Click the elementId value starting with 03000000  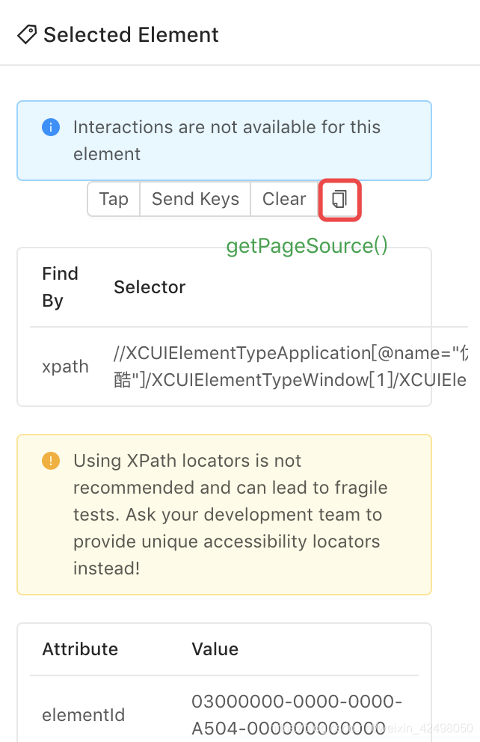(x=297, y=714)
